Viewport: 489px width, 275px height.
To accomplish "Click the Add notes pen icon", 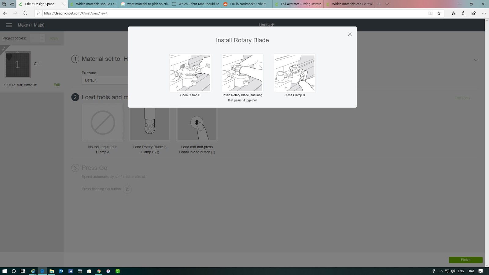I will [463, 13].
